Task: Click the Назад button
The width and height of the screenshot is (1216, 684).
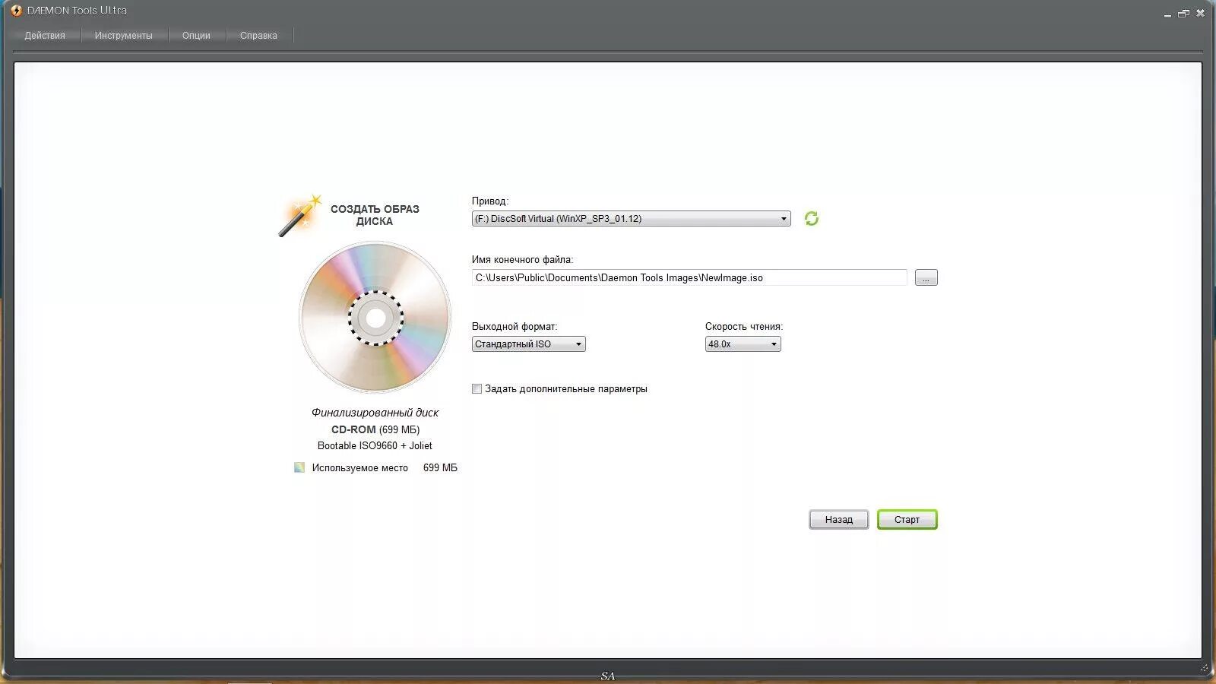Action: coord(838,520)
